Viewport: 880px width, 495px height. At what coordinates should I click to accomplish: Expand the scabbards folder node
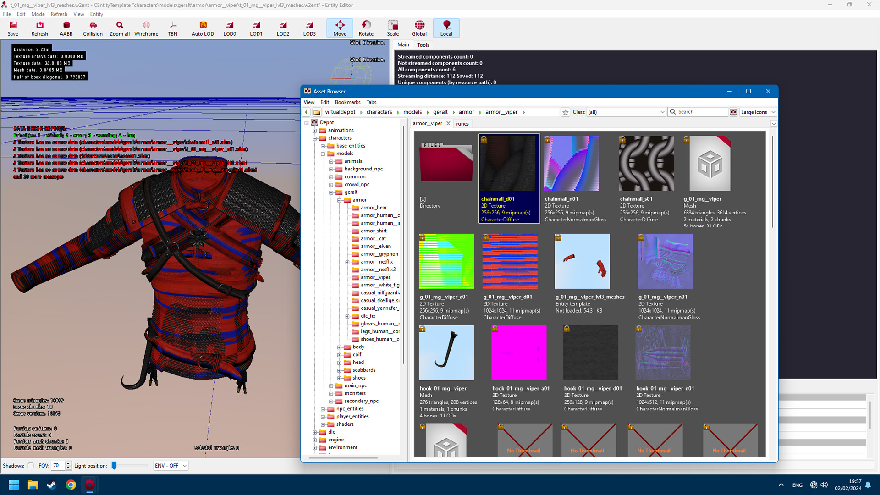339,370
